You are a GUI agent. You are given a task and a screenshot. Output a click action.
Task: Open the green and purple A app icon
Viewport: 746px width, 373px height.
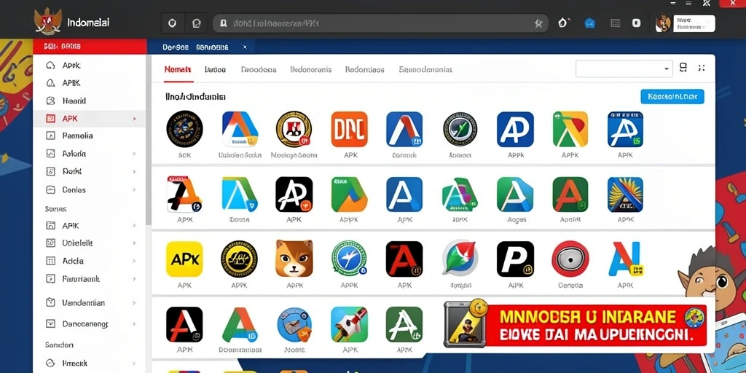460,194
